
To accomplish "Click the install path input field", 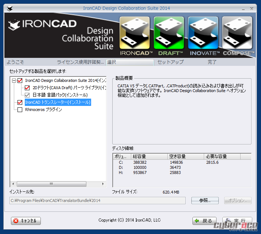I will (97, 201).
